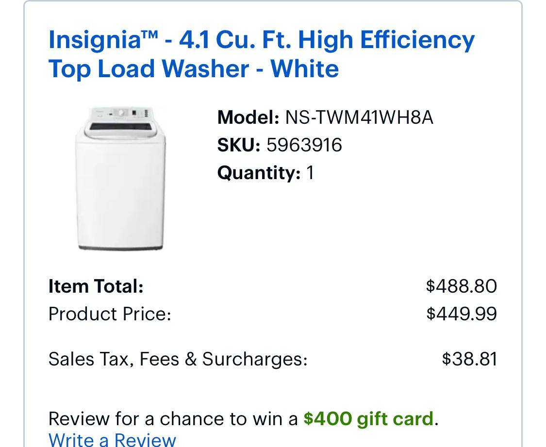This screenshot has width=546, height=447.
Task: Click Sales Tax, Fees & Surcharges label
Action: tap(178, 359)
